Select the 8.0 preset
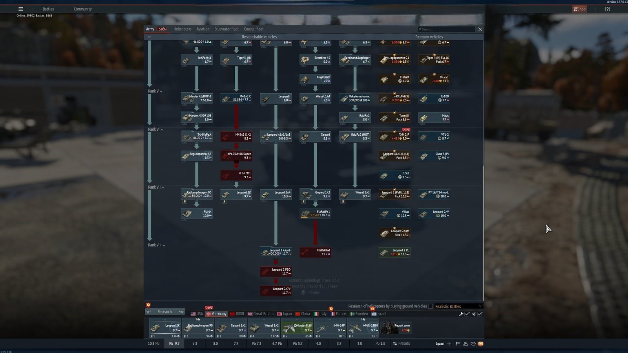 [215, 344]
